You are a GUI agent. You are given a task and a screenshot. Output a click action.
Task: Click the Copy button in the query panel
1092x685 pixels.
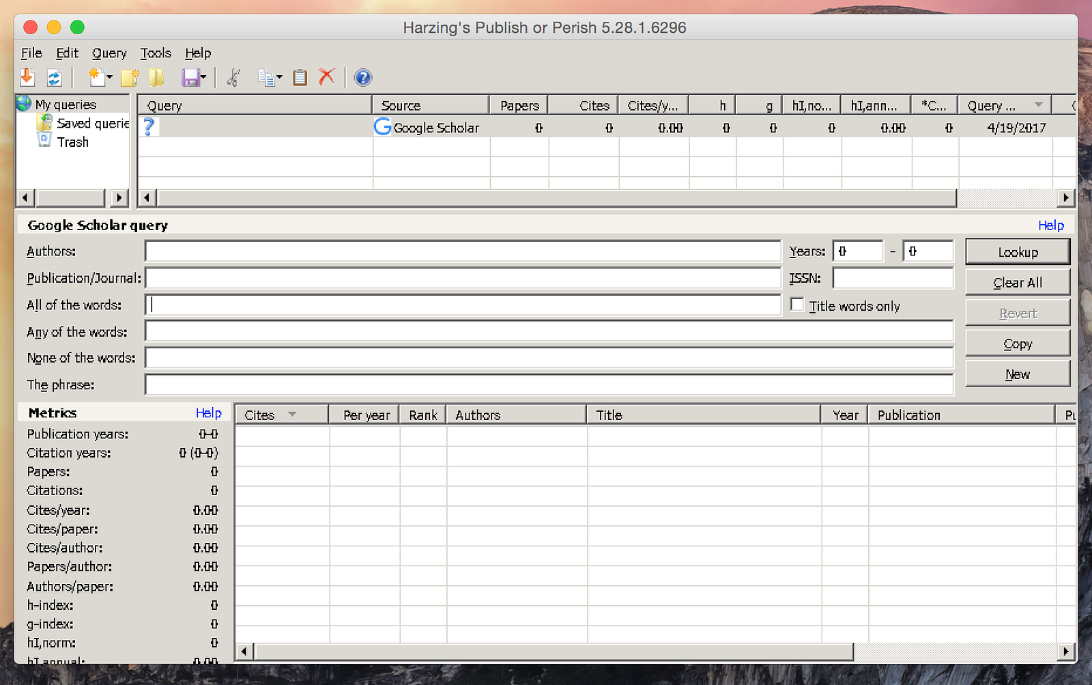(1018, 344)
